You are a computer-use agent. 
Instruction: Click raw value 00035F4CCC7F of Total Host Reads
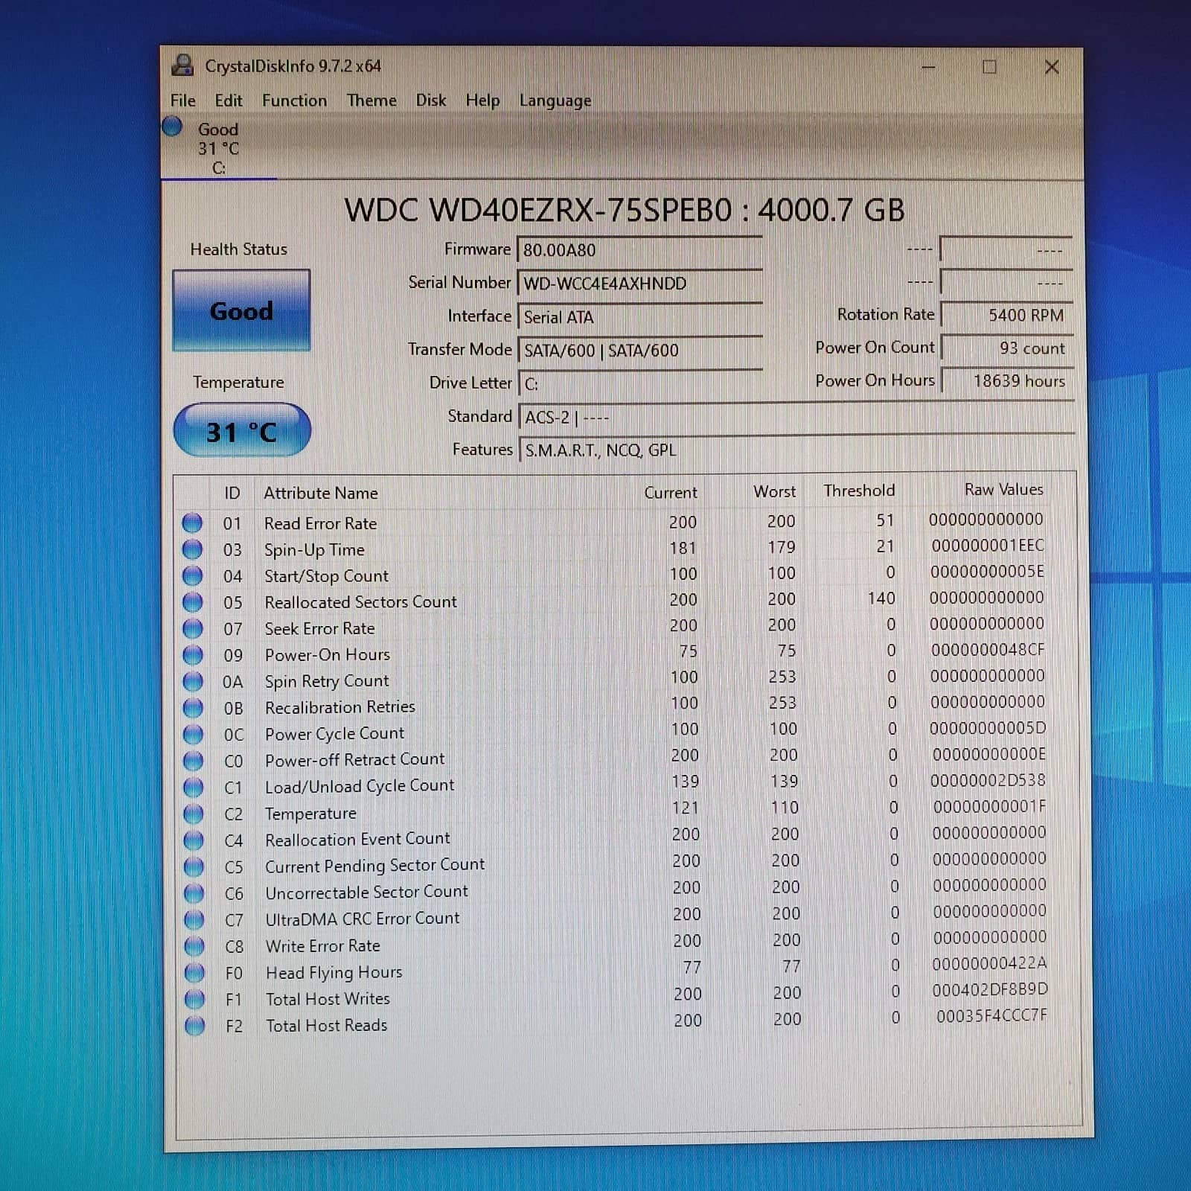click(992, 1016)
